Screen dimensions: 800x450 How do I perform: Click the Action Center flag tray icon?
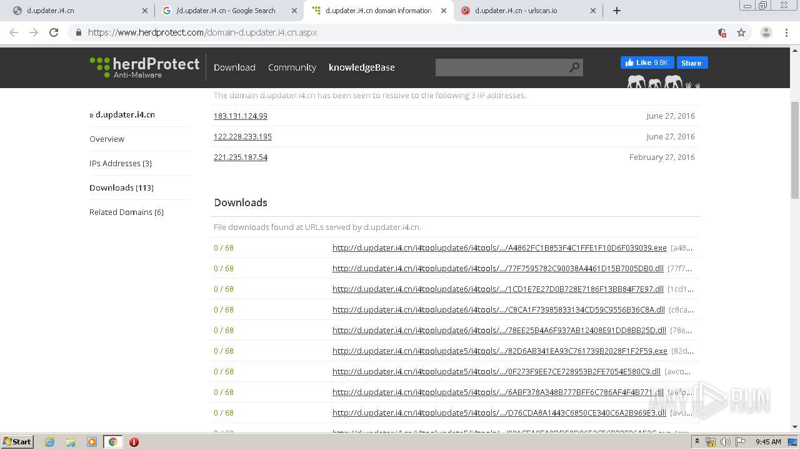pyautogui.click(x=740, y=442)
